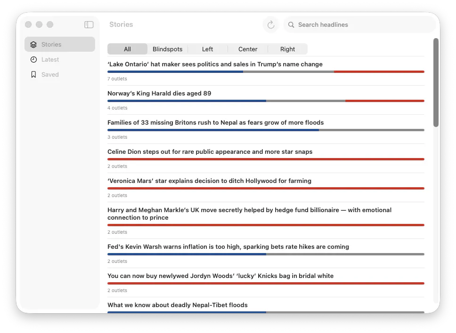456x333 pixels.
Task: Click bias bar under Nepal missing Britons story
Action: tap(266, 130)
